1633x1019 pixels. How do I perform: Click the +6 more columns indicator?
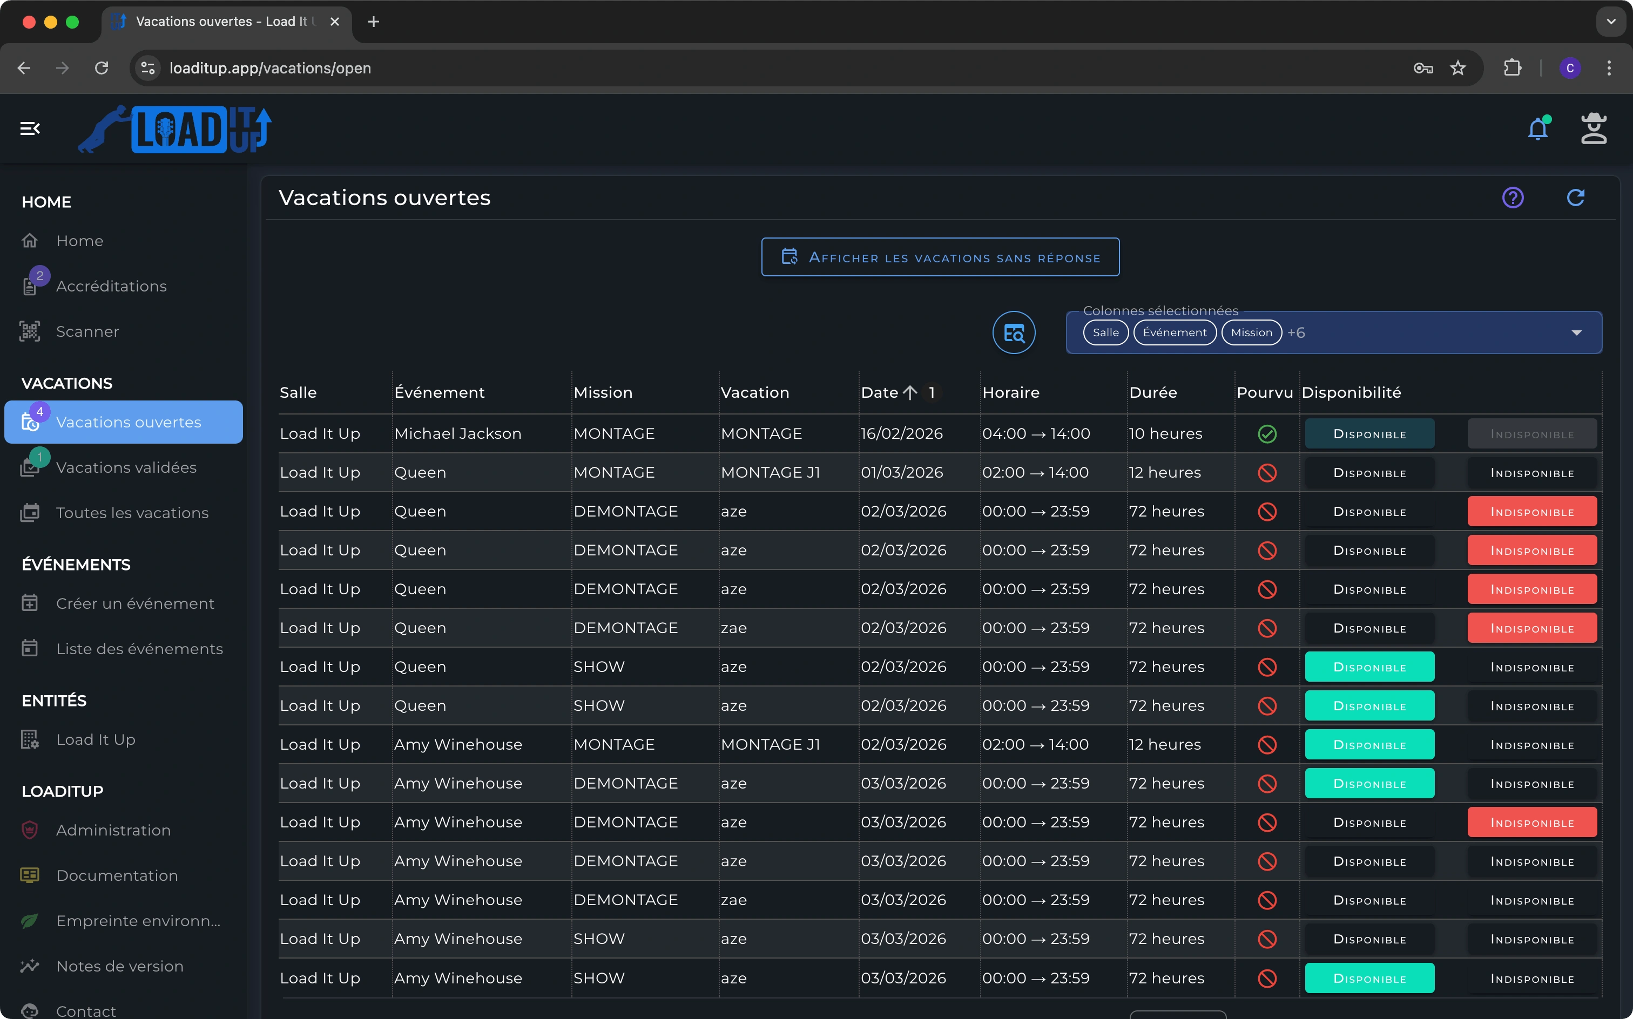1296,332
